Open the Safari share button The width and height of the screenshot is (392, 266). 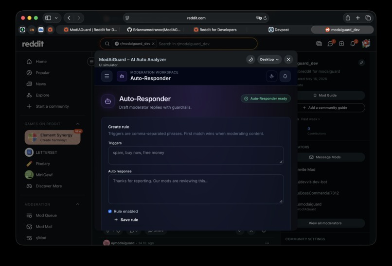coord(348,17)
